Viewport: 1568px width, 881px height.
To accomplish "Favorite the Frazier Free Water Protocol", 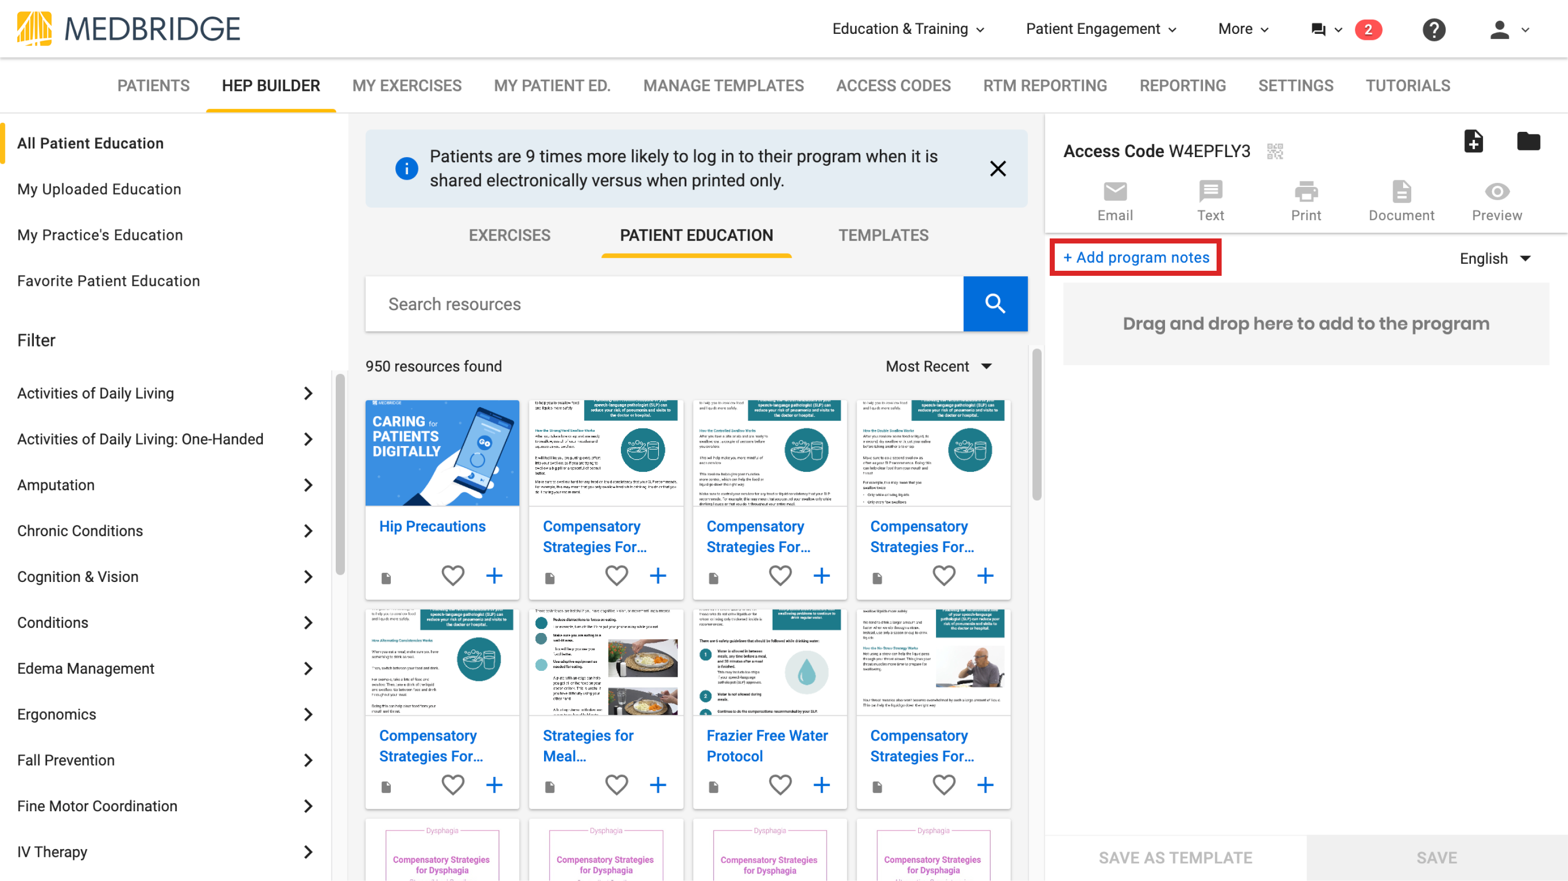I will coord(780,785).
